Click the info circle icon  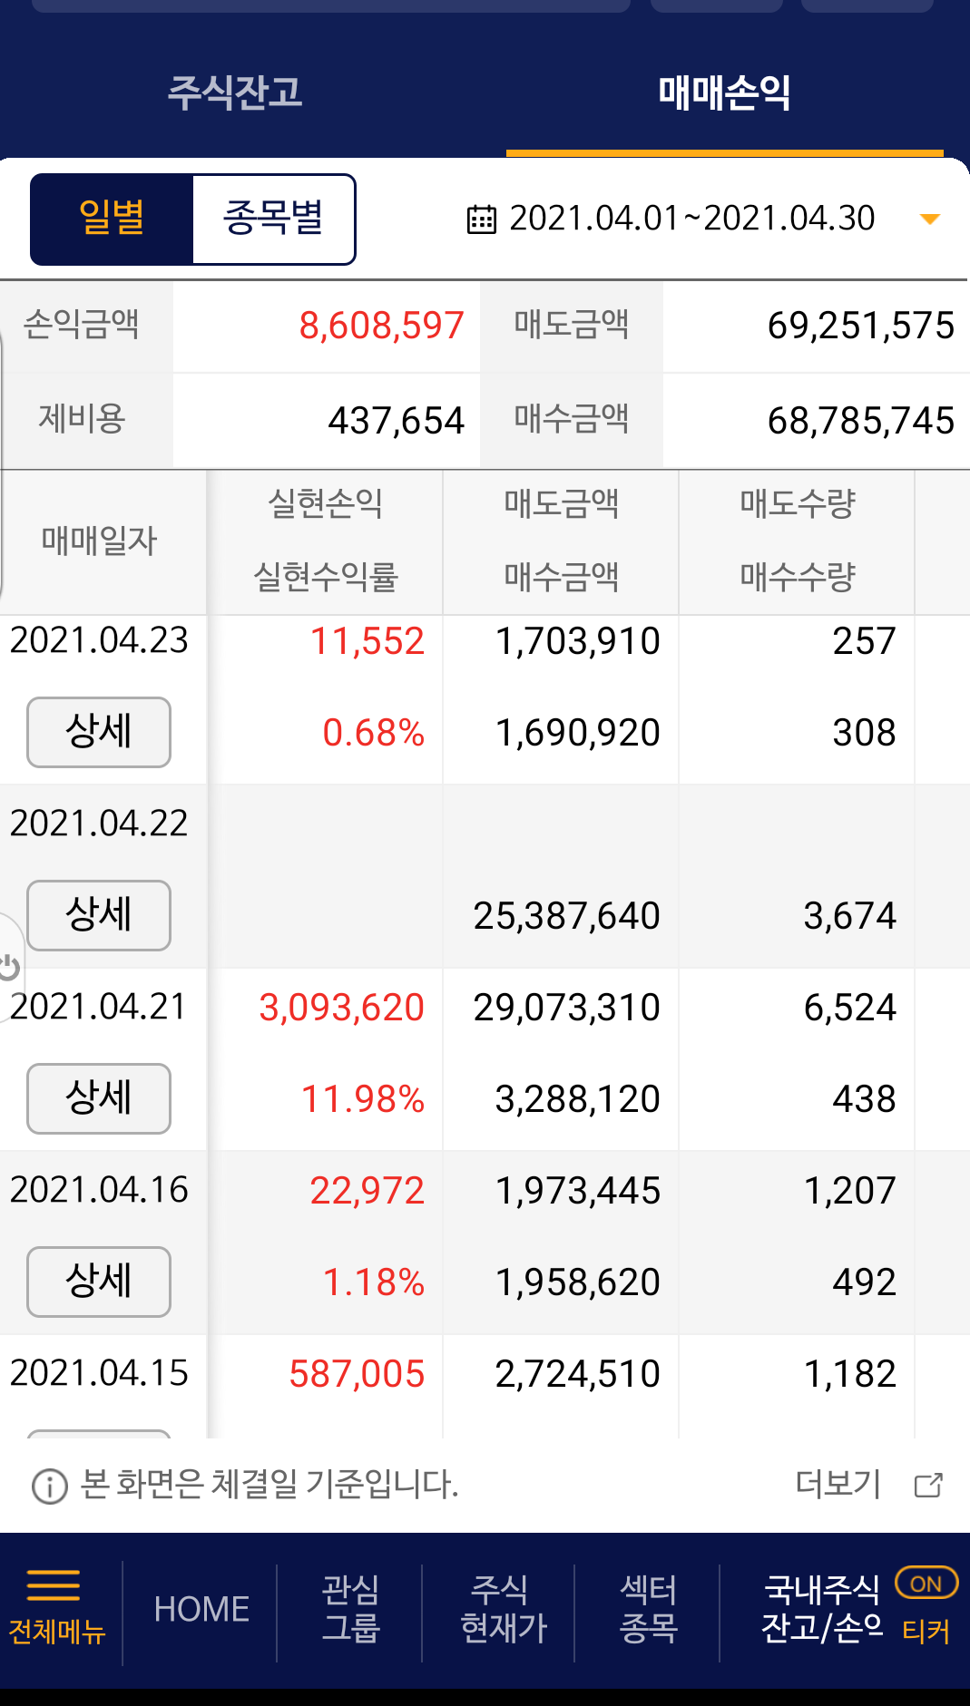point(49,1487)
